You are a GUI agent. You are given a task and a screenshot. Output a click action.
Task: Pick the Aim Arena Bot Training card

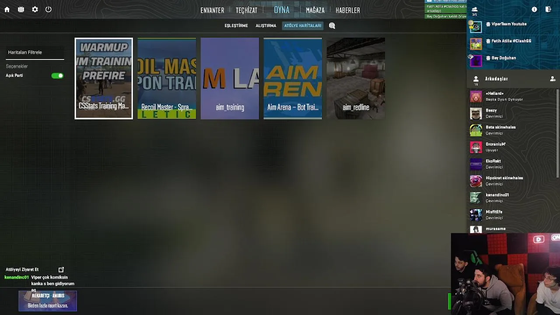click(x=293, y=78)
